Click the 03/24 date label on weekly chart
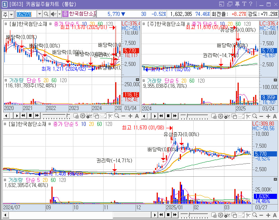Viewport: 279px width, 220px height. coord(268,108)
